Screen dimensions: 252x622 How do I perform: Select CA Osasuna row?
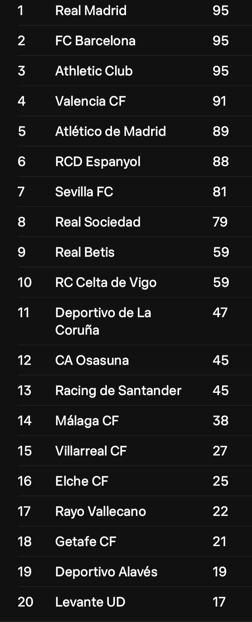point(135,360)
